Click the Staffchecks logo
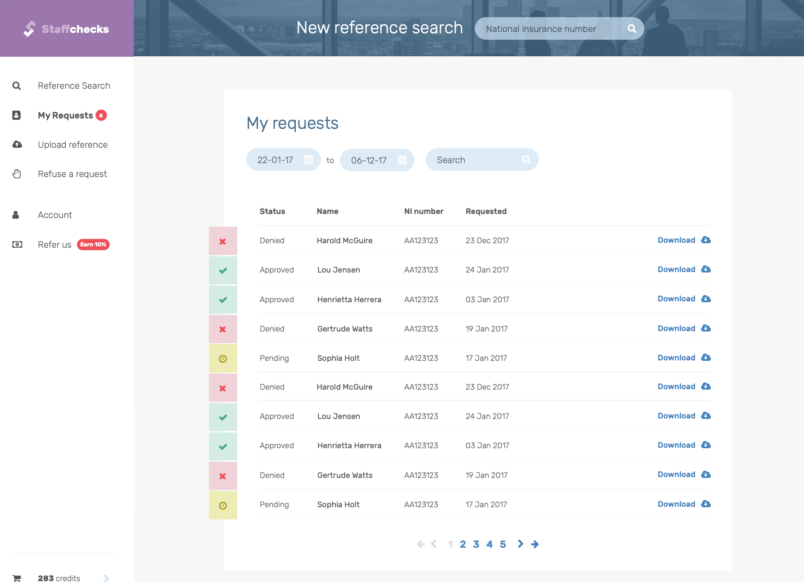This screenshot has width=804, height=582. click(66, 29)
